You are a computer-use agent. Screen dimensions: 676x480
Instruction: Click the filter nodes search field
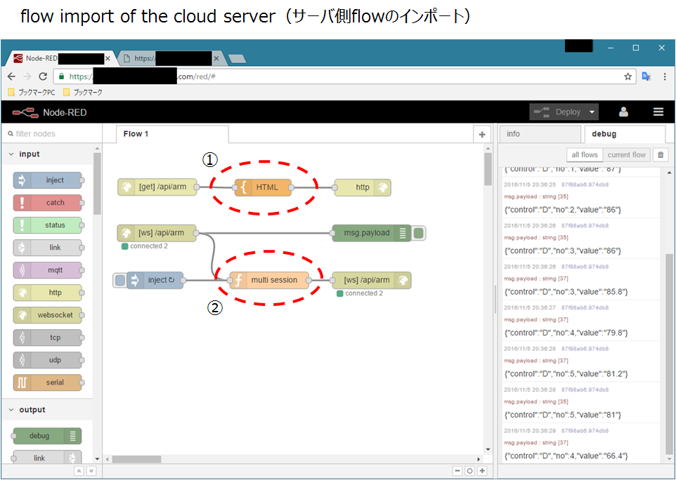click(52, 134)
